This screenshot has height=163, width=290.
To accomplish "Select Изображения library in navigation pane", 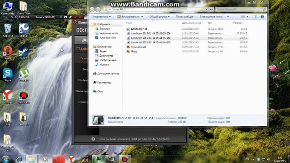I will 107,60.
